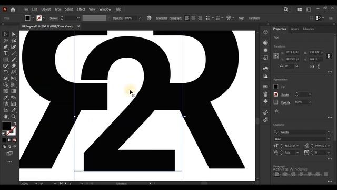Select the Eraser tool
Viewport: 337px width, 190px height.
pos(14,65)
